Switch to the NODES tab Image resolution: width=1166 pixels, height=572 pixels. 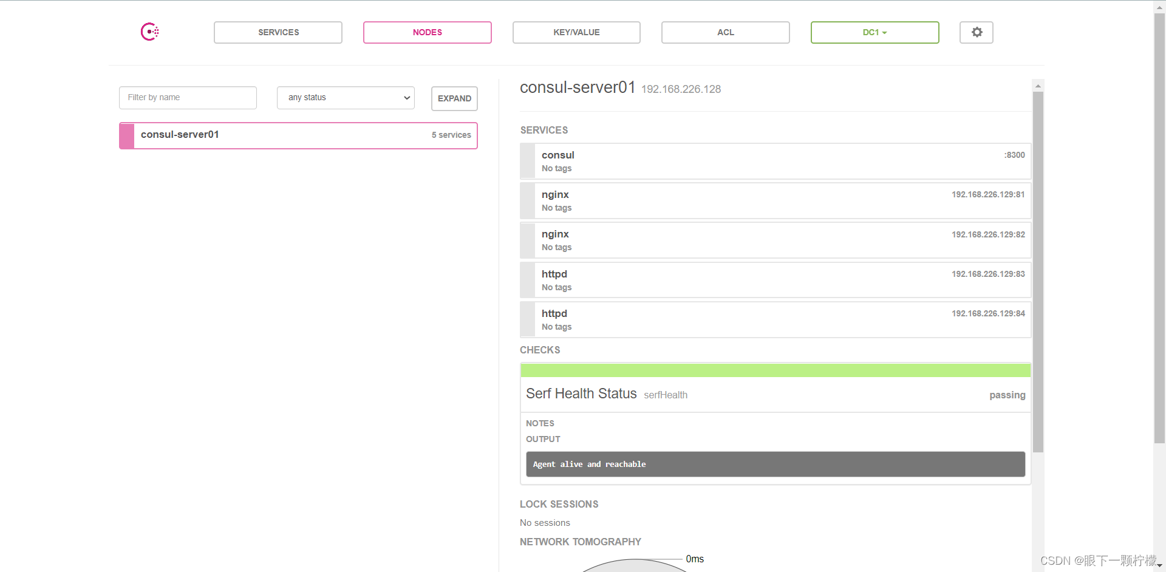point(428,32)
